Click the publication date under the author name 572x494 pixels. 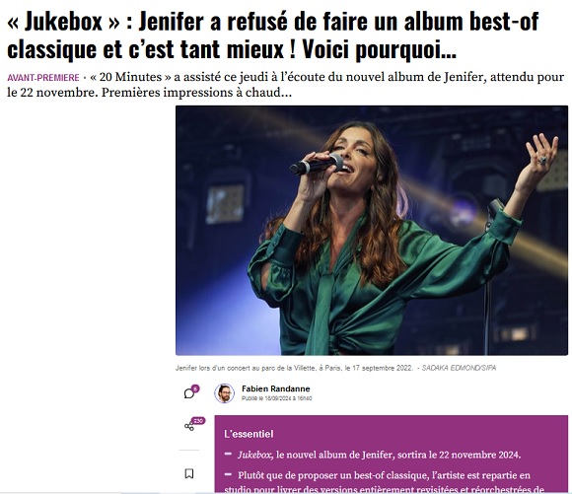tap(276, 398)
